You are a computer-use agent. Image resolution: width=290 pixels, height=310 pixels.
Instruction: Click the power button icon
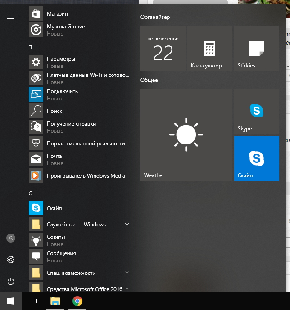(x=11, y=281)
